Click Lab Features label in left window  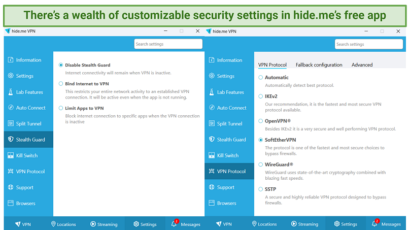(29, 92)
